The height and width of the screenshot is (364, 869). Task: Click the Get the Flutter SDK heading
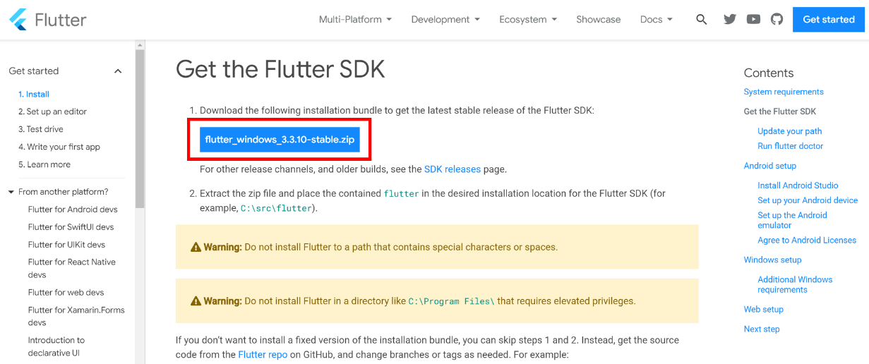[x=280, y=69]
